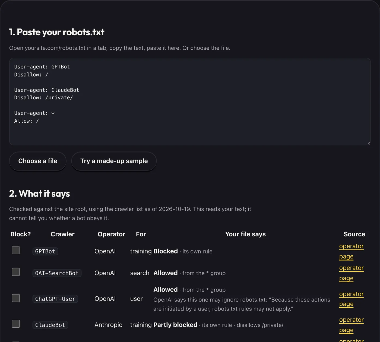Click the Operator column header
This screenshot has width=380, height=342.
(x=111, y=234)
